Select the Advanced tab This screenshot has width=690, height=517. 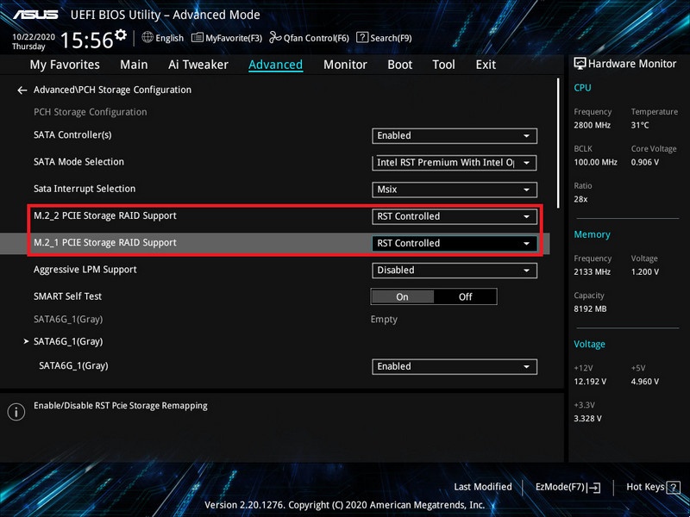click(275, 65)
